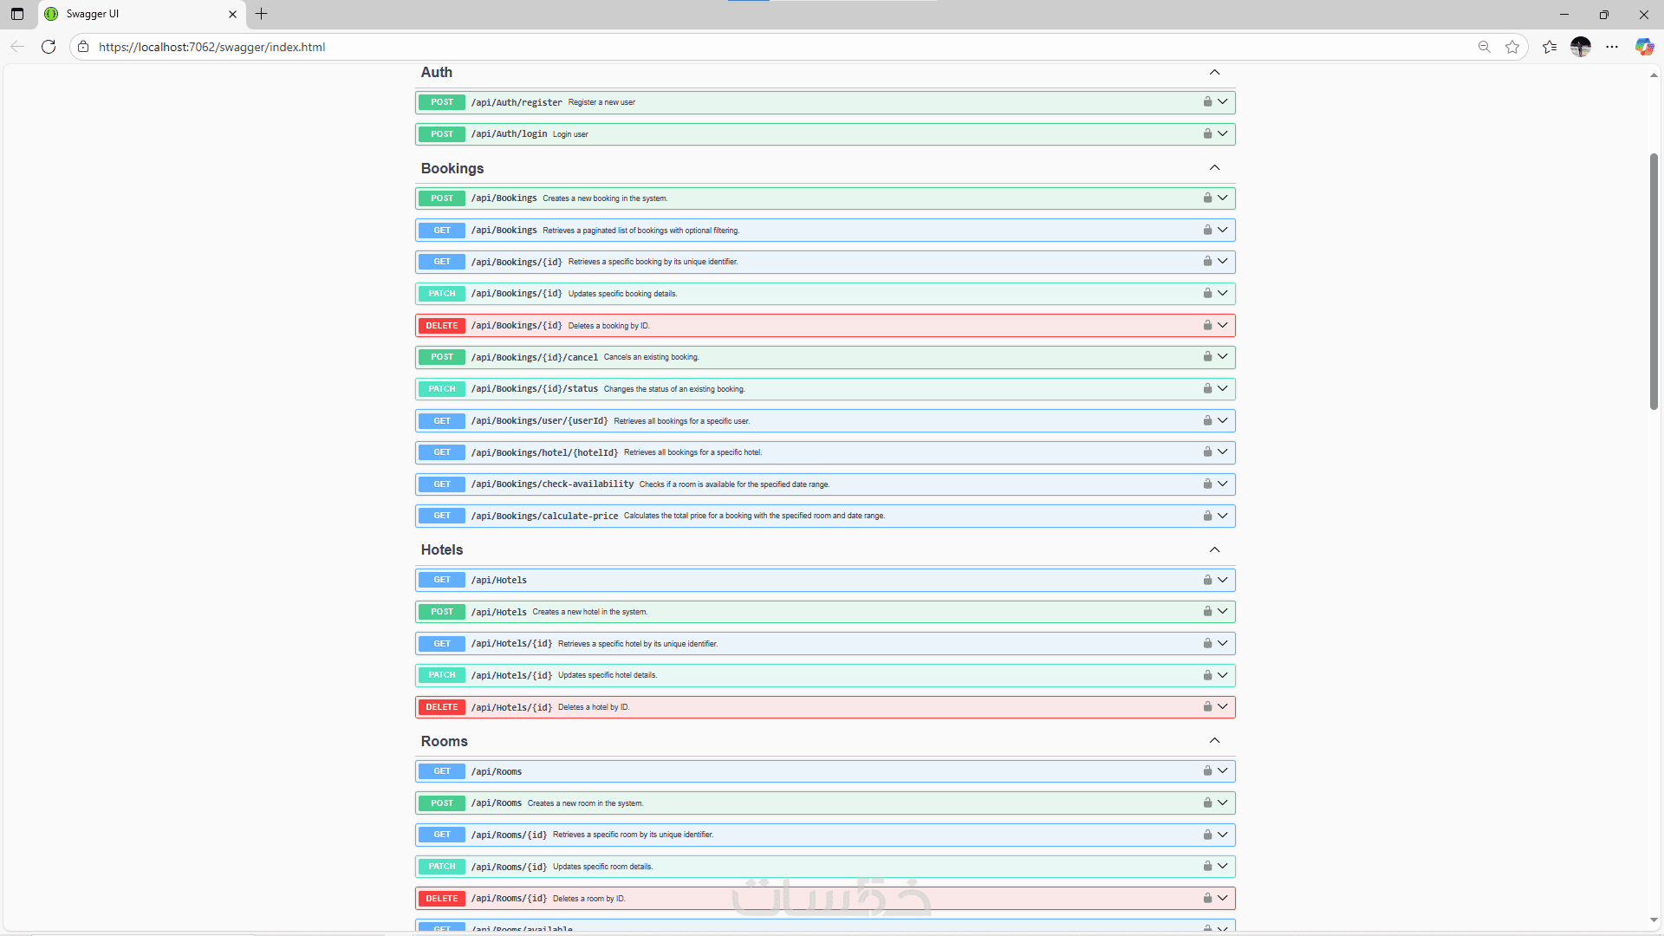Image resolution: width=1664 pixels, height=936 pixels.
Task: Click the lock icon on GET /api/Hotels row
Action: coord(1207,580)
